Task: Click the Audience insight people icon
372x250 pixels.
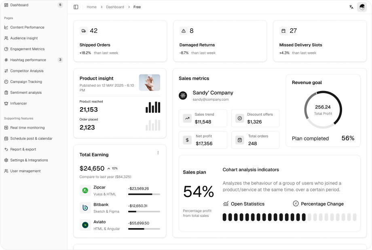Action: coord(6,38)
